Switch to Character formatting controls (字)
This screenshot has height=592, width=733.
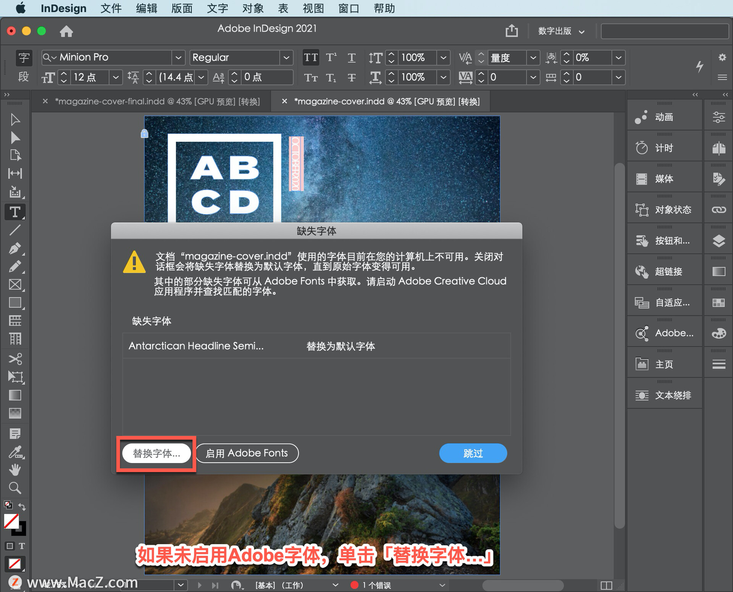24,58
